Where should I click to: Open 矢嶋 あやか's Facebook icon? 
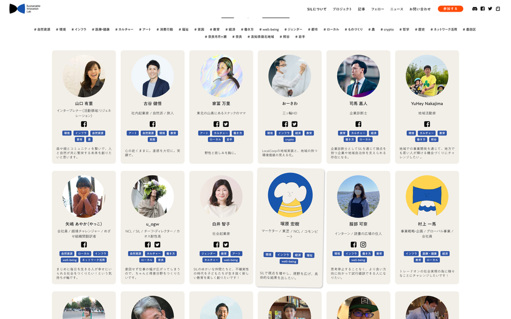(x=84, y=244)
